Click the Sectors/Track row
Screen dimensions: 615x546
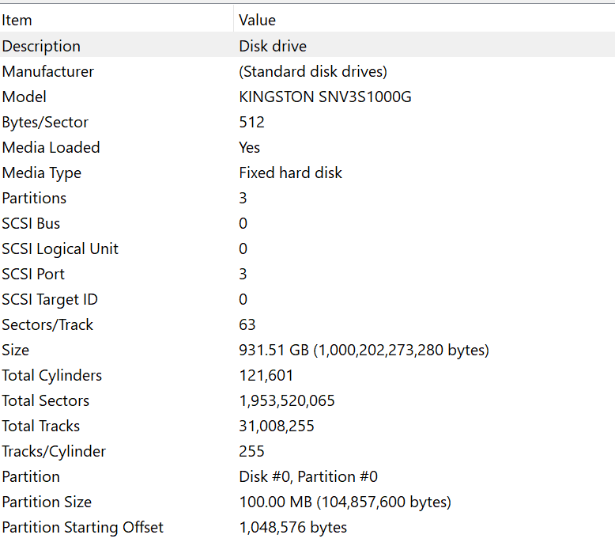coord(47,324)
